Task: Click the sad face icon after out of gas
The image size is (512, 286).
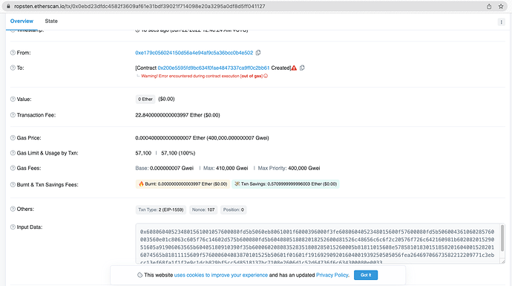Action: (266, 77)
